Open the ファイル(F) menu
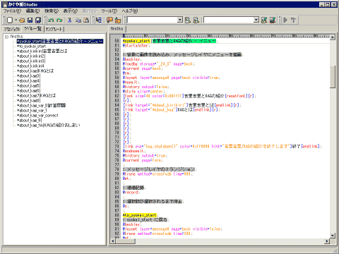The height and width of the screenshot is (254, 339). 12,11
